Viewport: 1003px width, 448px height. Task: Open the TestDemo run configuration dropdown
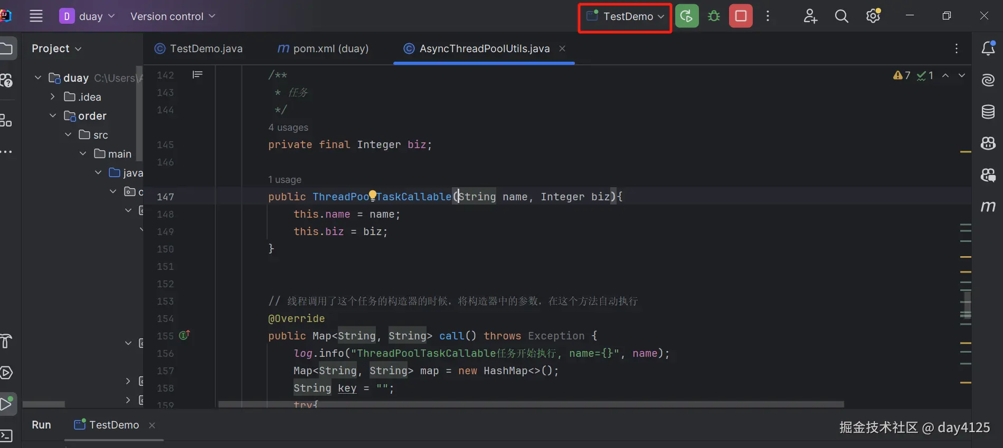[625, 16]
